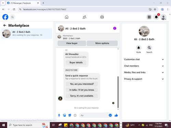The image size is (171, 128).
Task: Open Windows Start menu
Action: coord(3,125)
